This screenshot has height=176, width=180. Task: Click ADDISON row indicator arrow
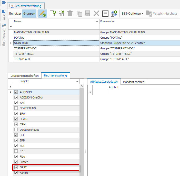(11, 92)
